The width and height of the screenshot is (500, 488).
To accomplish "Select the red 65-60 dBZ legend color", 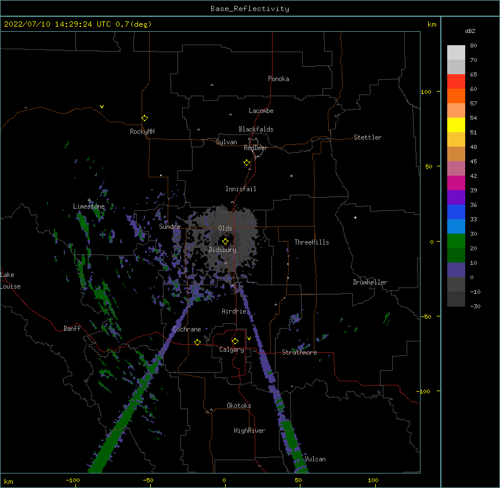I will [x=456, y=82].
